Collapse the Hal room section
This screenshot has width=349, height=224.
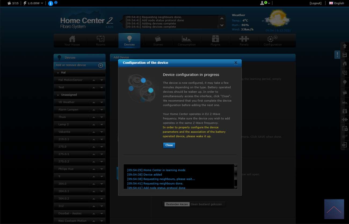[x=58, y=73]
